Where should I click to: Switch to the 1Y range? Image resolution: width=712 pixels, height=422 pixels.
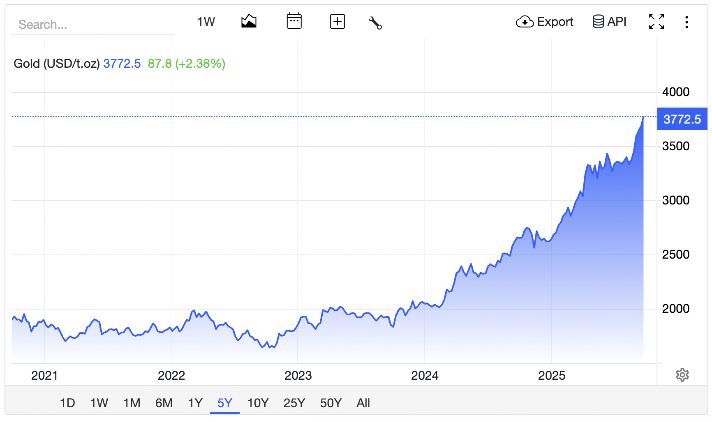pos(195,403)
